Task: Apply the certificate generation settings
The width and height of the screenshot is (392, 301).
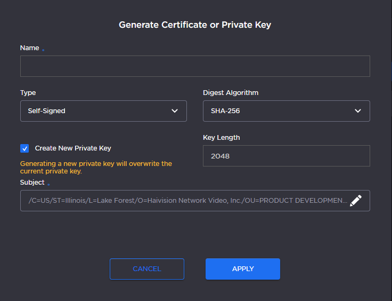Action: 243,269
